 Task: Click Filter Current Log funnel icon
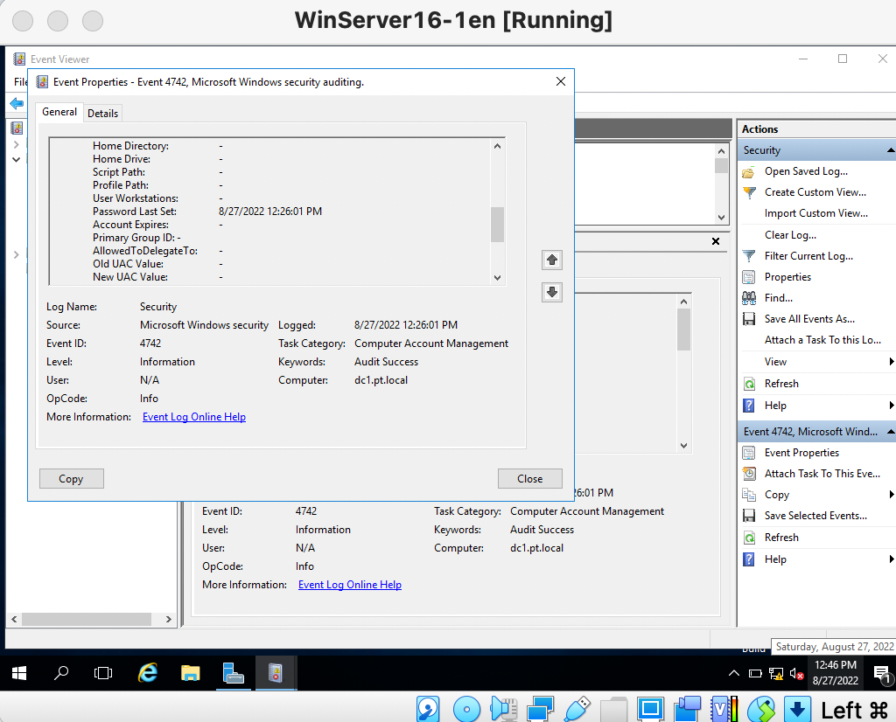click(x=749, y=256)
